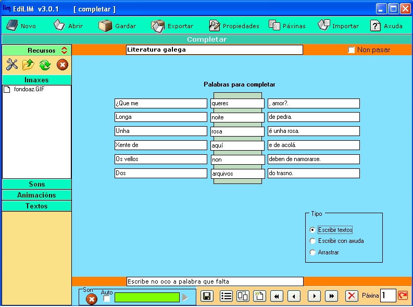Image resolution: width=413 pixels, height=307 pixels.
Task: Delete the page with red X
Action: (352, 296)
